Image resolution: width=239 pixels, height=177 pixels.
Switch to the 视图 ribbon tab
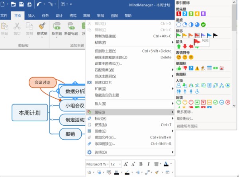pyautogui.click(x=114, y=16)
